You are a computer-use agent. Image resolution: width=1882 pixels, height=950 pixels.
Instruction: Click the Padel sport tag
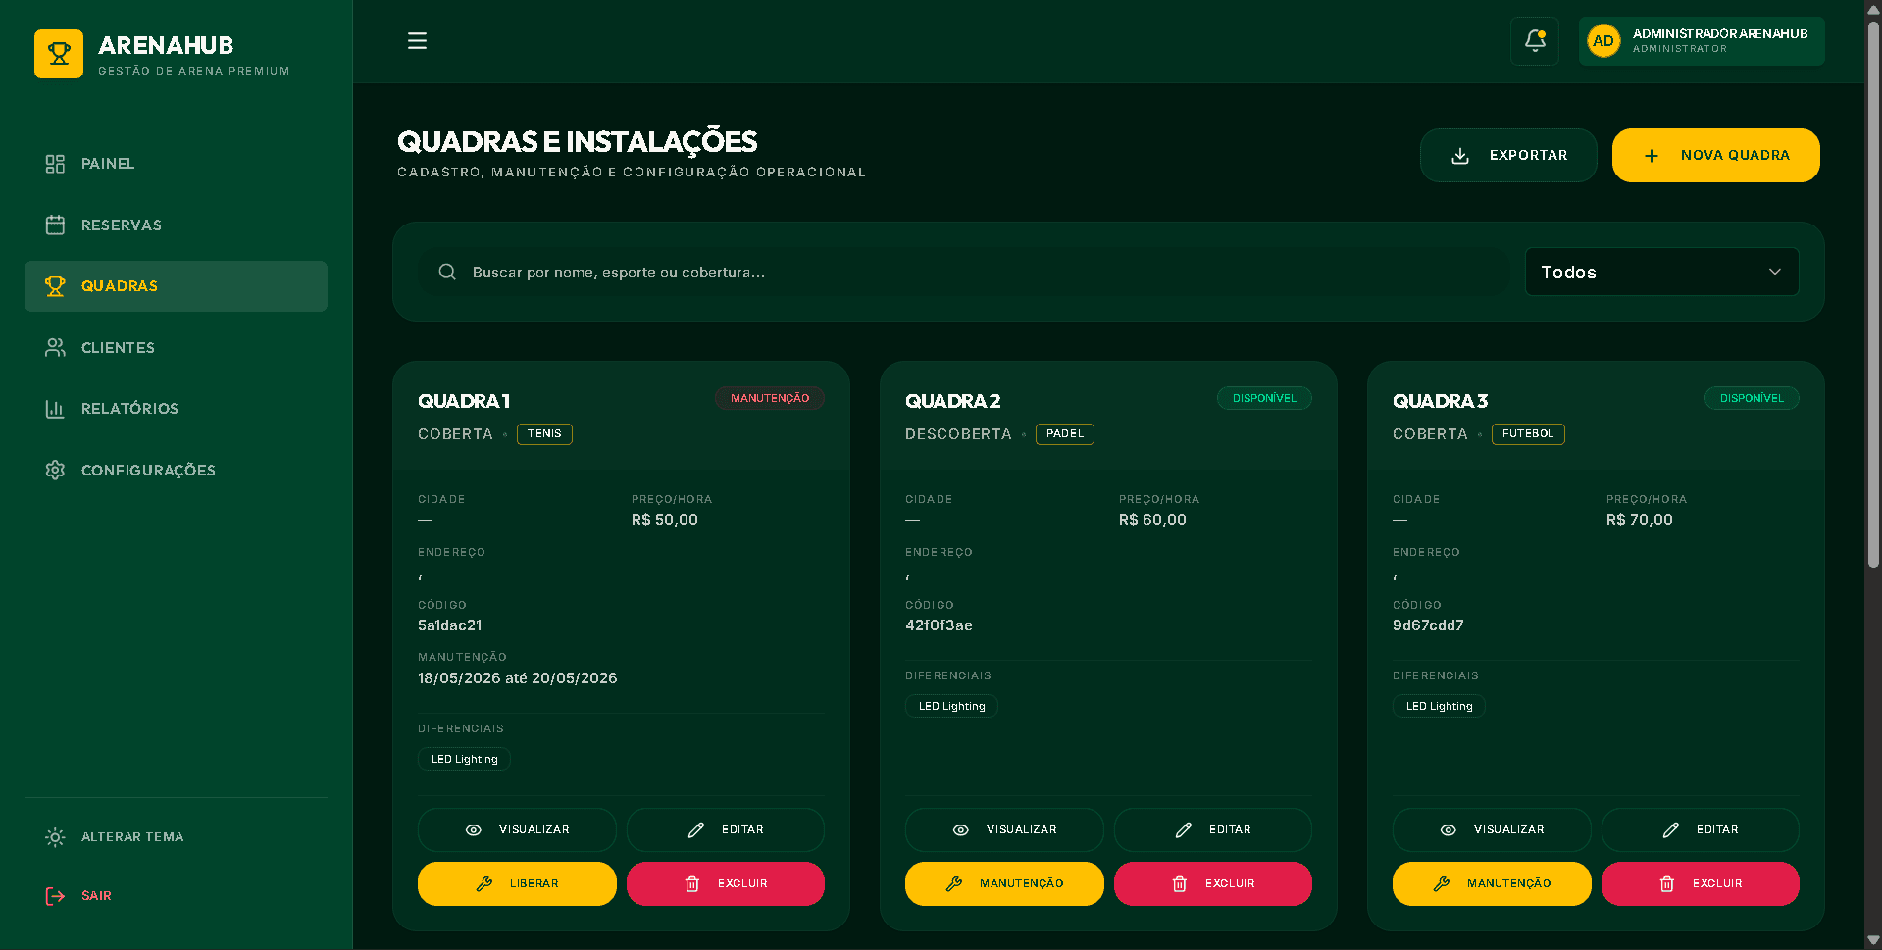pyautogui.click(x=1065, y=433)
